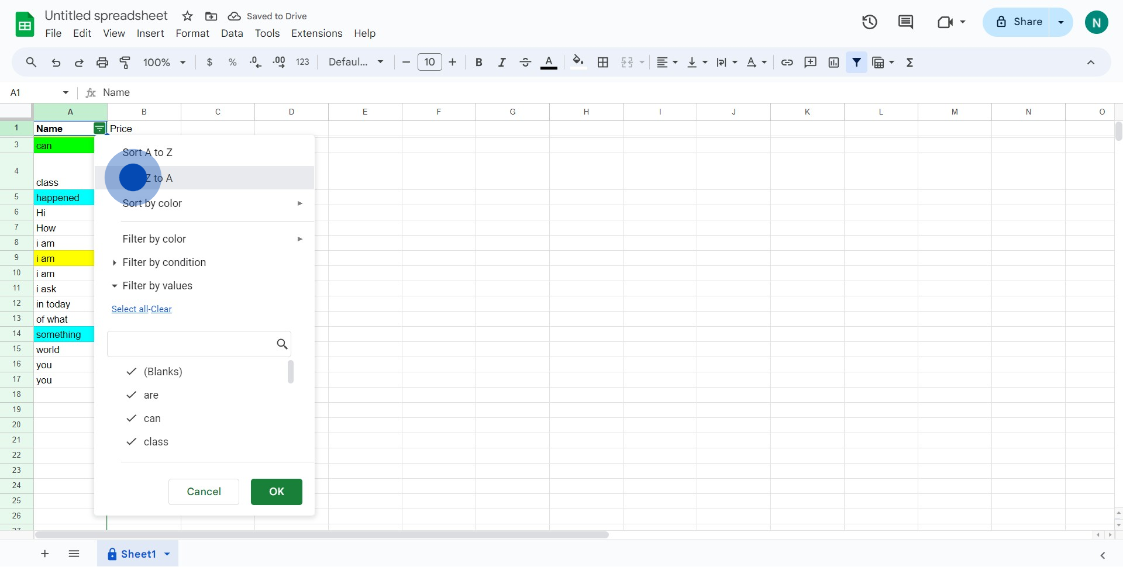Toggle the filter funnel icon
Image resolution: width=1123 pixels, height=567 pixels.
[856, 63]
